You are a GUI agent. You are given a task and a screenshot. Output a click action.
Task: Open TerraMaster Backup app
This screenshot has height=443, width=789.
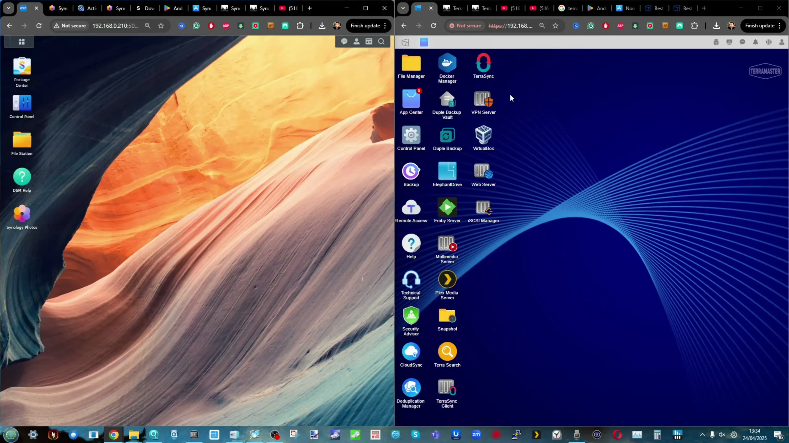[x=411, y=175]
